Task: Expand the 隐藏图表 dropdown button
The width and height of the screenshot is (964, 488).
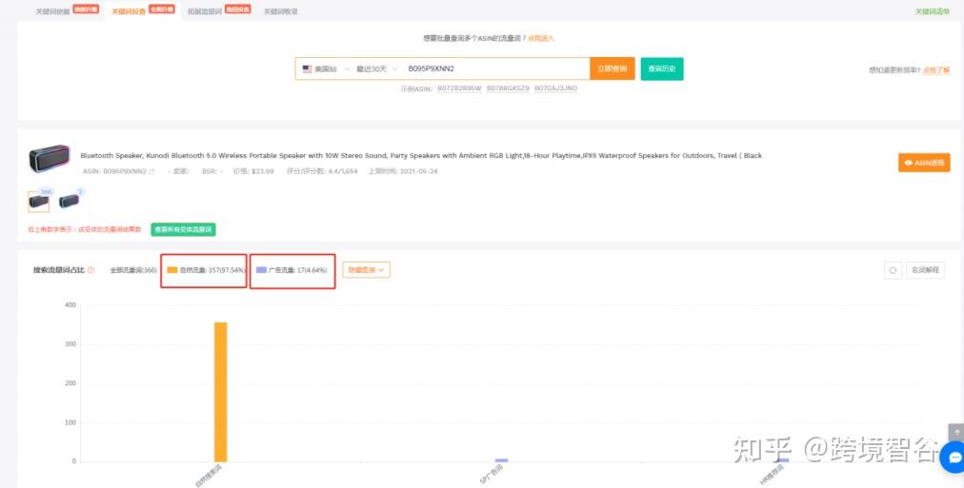Action: [367, 270]
